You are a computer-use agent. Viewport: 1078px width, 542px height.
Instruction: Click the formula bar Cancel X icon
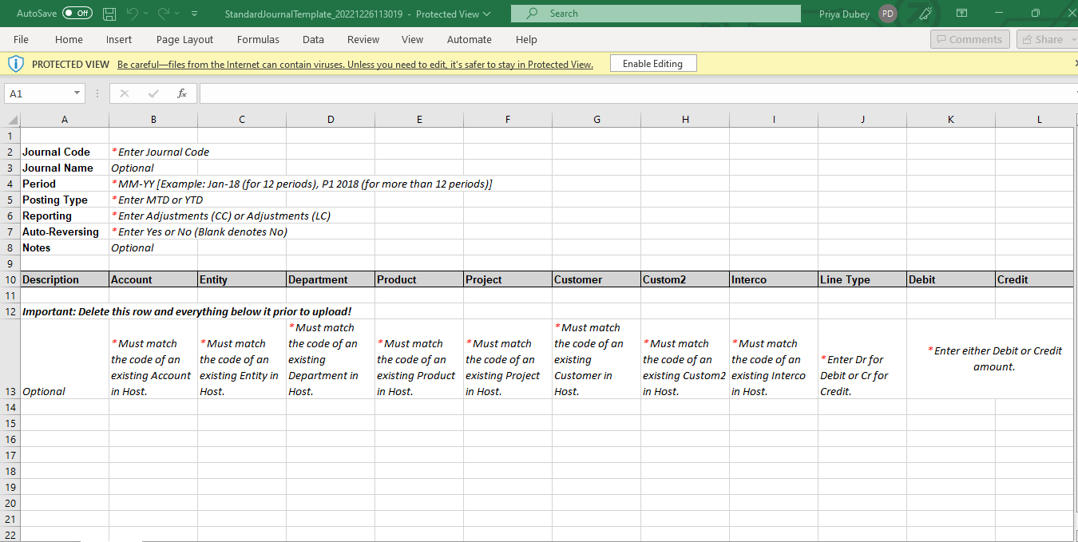[125, 93]
